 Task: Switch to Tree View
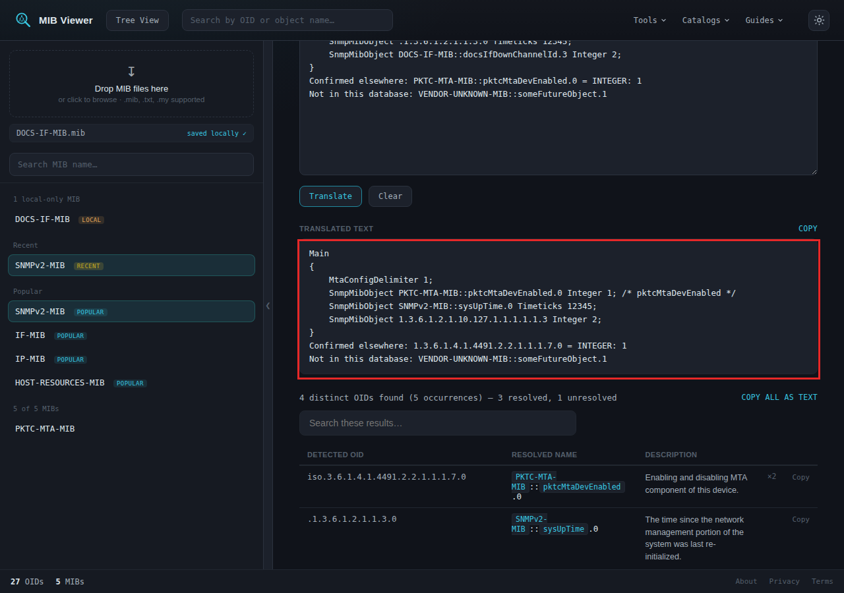coord(137,20)
